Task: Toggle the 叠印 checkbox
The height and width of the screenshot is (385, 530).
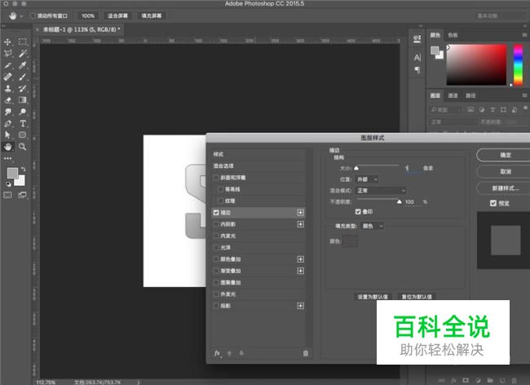Action: pyautogui.click(x=358, y=211)
